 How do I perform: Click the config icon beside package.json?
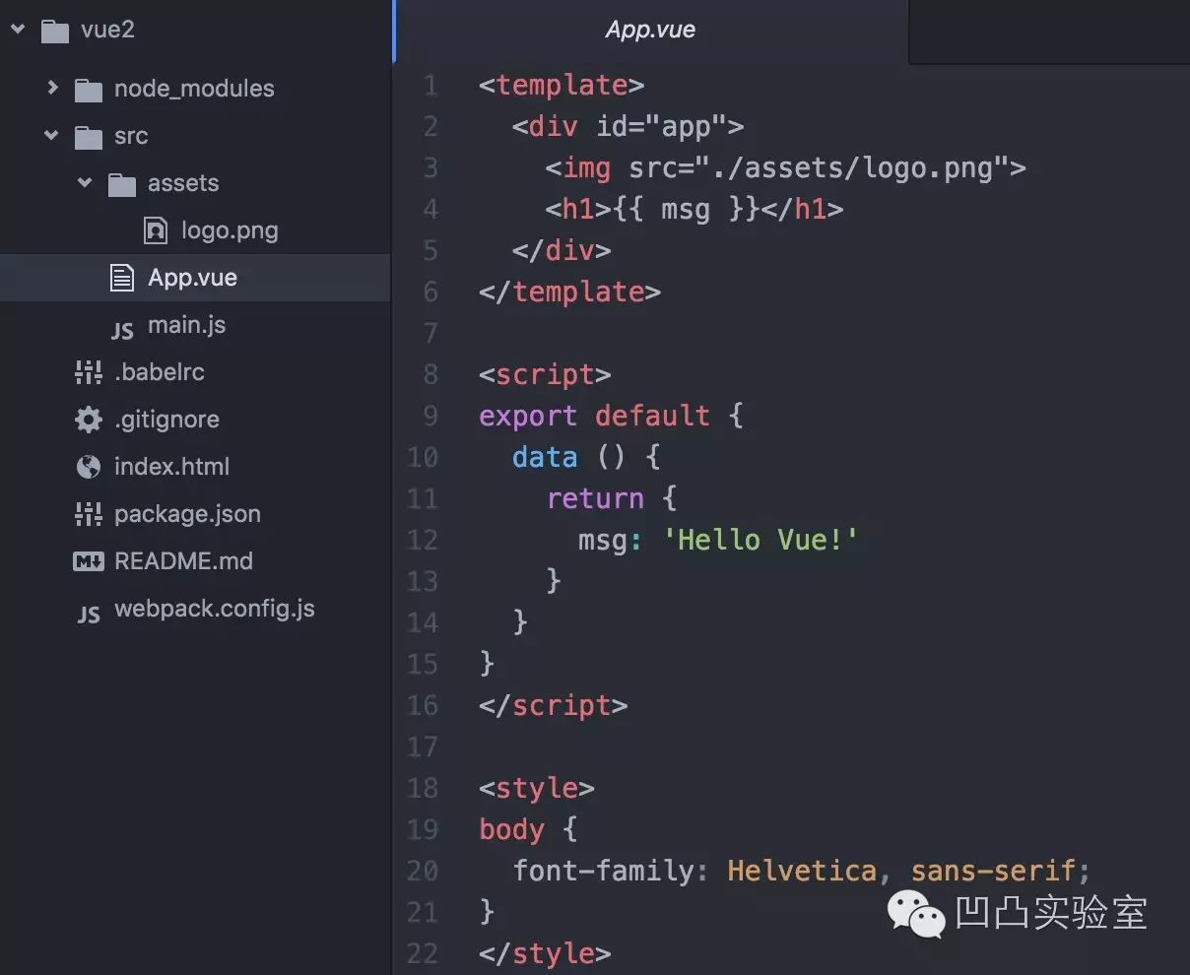point(89,514)
